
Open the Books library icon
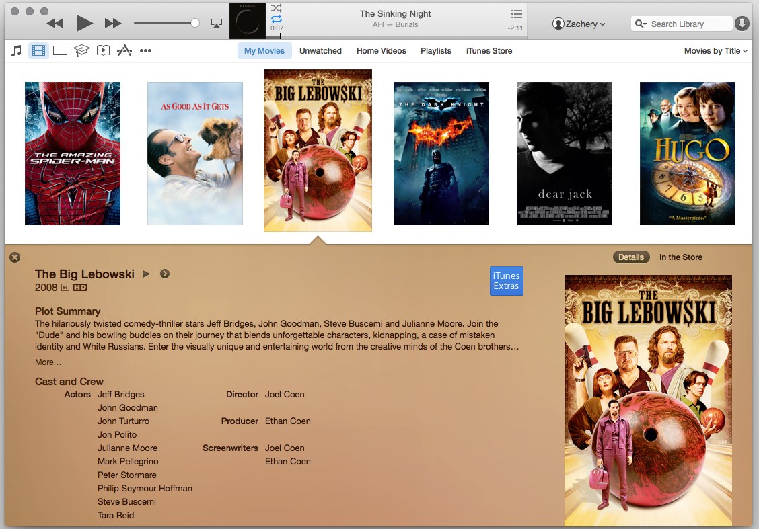[x=103, y=51]
